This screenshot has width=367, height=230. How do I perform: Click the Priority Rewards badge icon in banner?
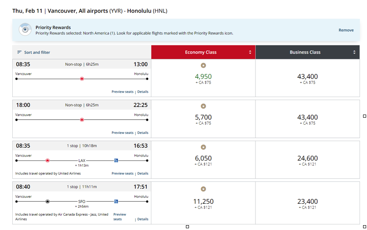(25, 30)
